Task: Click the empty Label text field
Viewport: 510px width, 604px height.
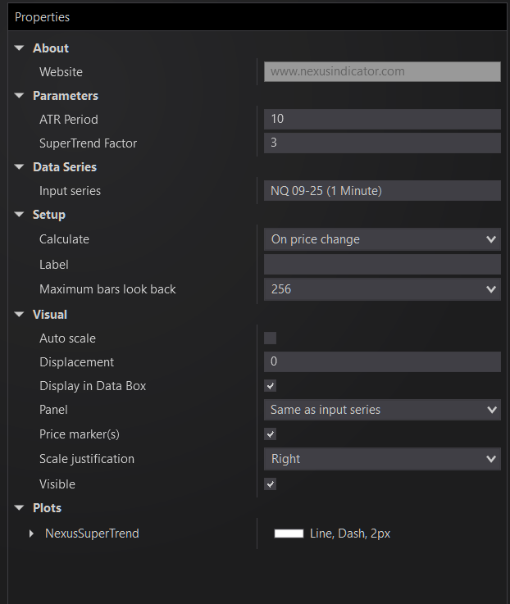Action: point(382,265)
